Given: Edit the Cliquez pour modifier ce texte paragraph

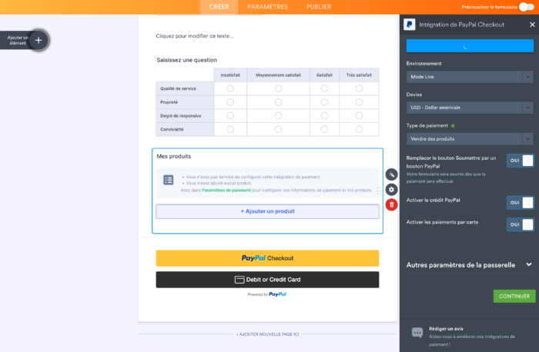Looking at the screenshot, I should 195,36.
